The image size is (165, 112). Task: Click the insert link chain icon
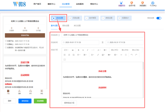(98, 55)
